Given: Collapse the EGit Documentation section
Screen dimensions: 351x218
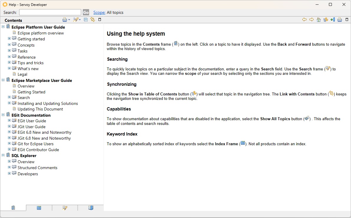Looking at the screenshot, I should click(3, 115).
